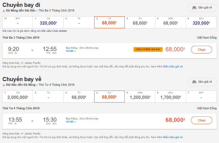Expand Chi tiết for the 9:20 flight
The height and width of the screenshot is (143, 219).
click(71, 51)
